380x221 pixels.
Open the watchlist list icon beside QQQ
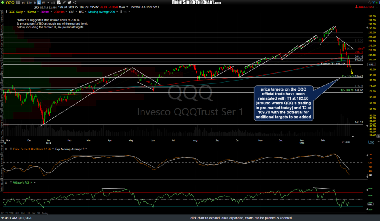coord(18,2)
